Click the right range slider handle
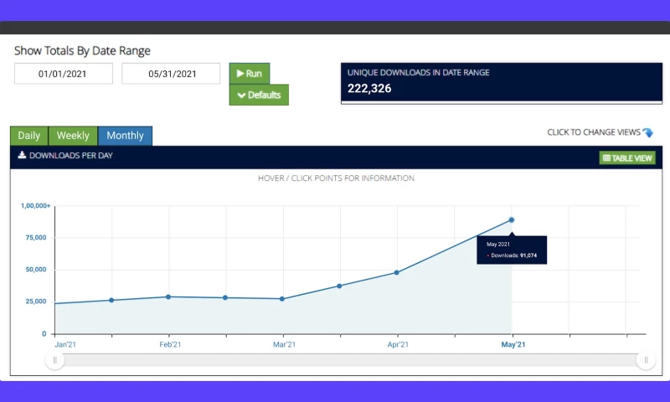The image size is (670, 402). click(645, 360)
